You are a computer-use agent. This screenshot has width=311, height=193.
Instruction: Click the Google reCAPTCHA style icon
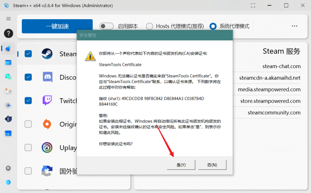[47, 171]
